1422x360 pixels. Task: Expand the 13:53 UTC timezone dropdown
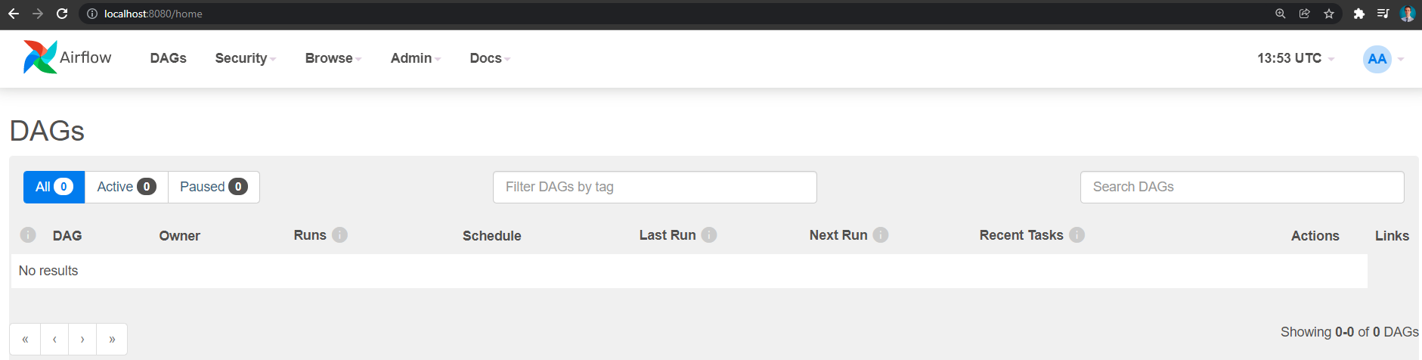pos(1295,58)
